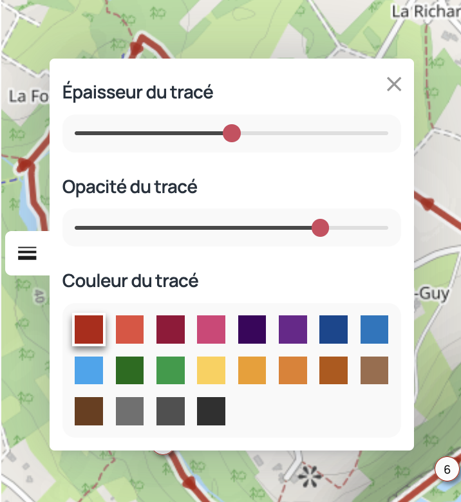Viewport: 461px width, 502px height.
Task: Choose the coral orange-red color swatch
Action: coord(129,330)
